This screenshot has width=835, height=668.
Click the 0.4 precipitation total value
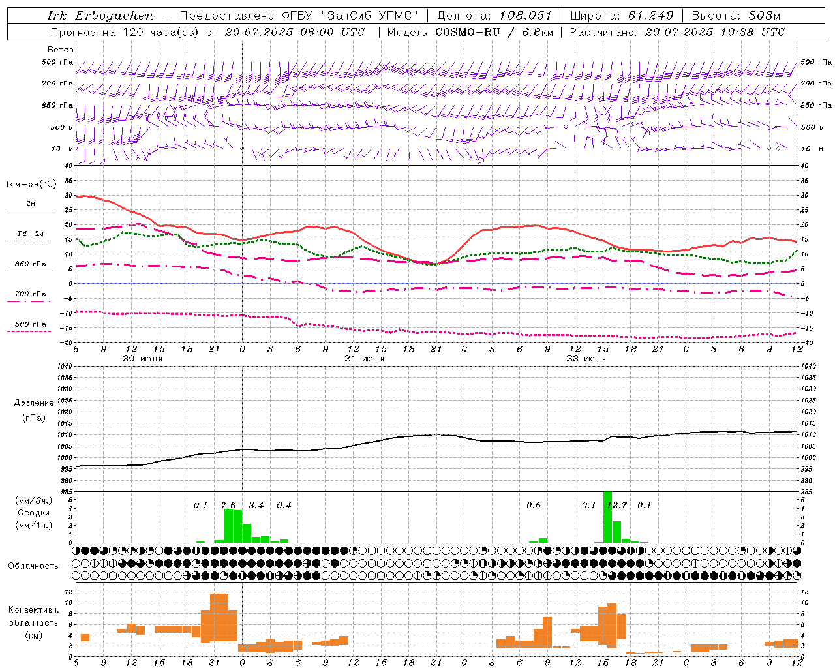click(284, 505)
